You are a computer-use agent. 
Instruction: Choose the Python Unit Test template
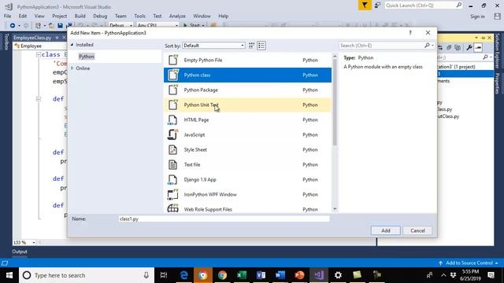247,105
